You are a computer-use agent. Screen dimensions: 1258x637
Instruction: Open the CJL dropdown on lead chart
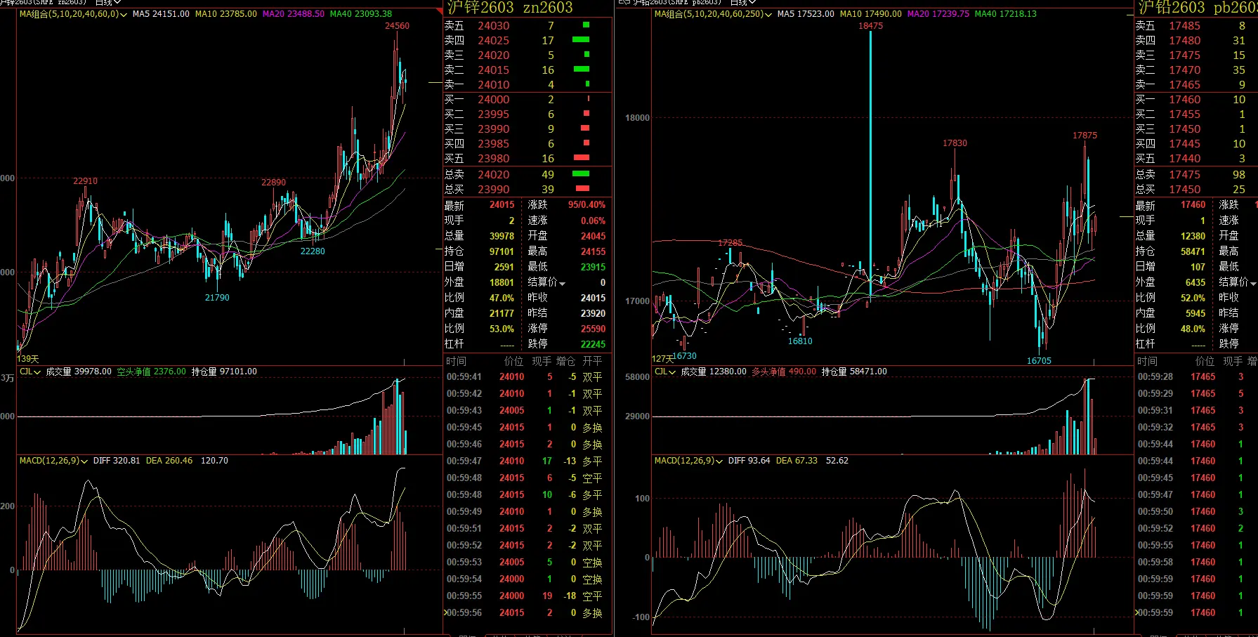(672, 372)
